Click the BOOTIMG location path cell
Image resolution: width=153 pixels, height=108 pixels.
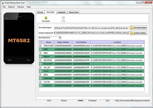coord(117,60)
